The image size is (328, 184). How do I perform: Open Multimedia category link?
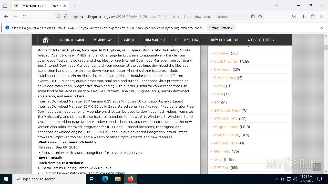pos(222,151)
